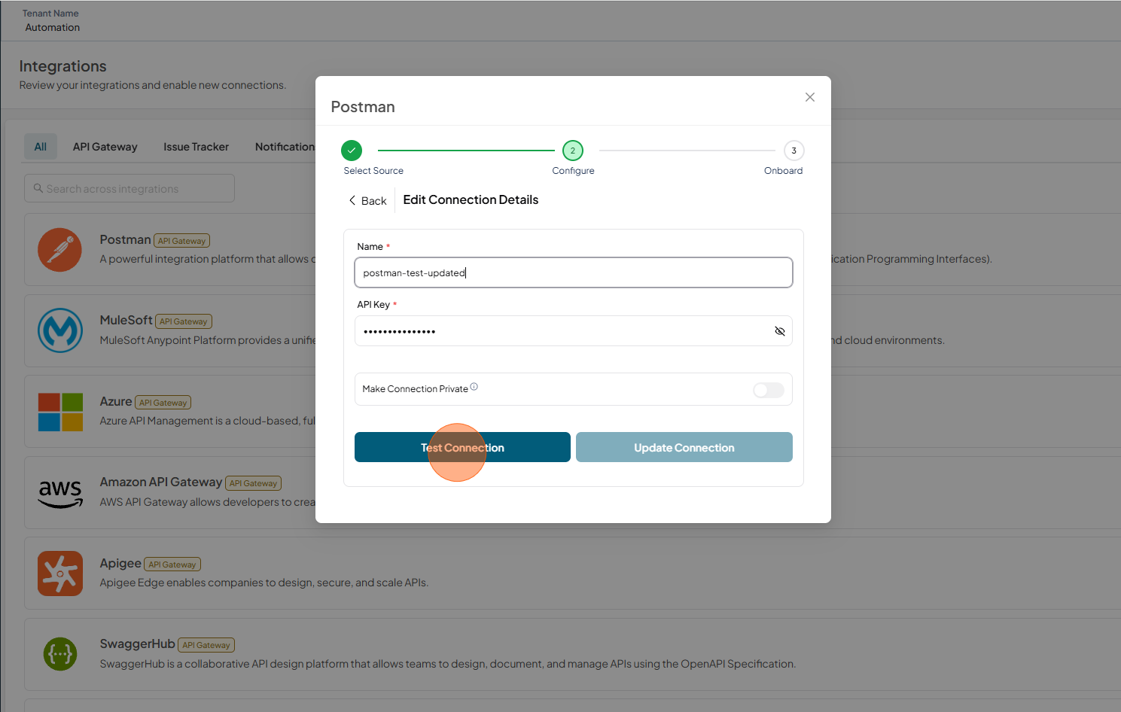1121x712 pixels.
Task: Focus the Search across integrations box
Action: tap(129, 188)
